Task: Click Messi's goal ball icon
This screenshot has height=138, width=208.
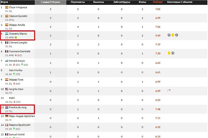Action: pyautogui.click(x=169, y=35)
